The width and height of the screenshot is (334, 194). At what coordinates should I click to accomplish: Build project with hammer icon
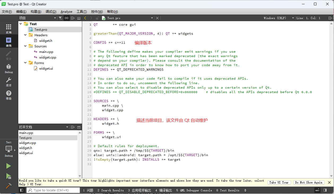(9, 186)
